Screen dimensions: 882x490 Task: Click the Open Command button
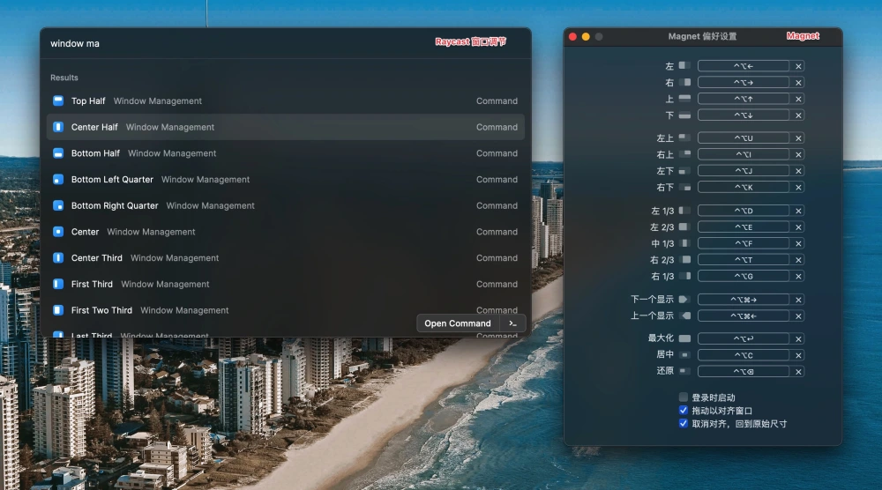[x=457, y=323]
